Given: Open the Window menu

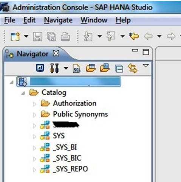Looking at the screenshot, I should (94, 20).
